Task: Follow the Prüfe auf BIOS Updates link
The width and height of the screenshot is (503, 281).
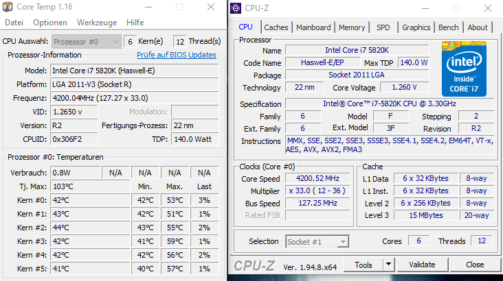Action: click(x=177, y=55)
